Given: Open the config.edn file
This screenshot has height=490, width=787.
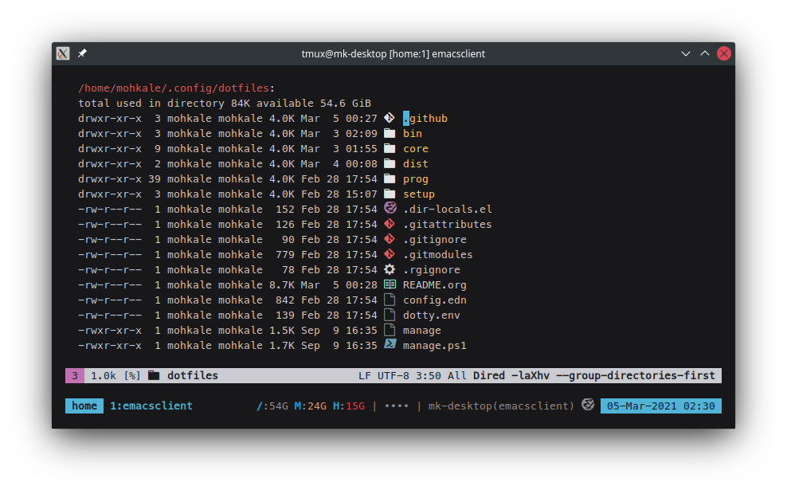Looking at the screenshot, I should tap(434, 300).
